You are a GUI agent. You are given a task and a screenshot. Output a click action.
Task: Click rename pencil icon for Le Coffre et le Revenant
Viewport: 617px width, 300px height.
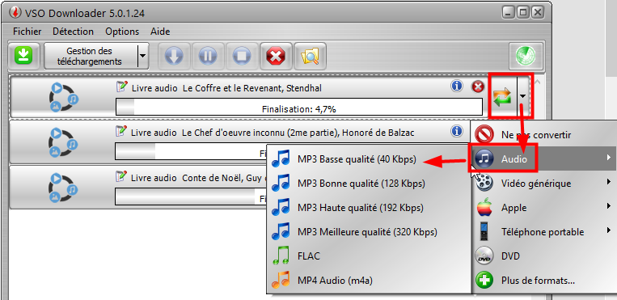point(122,87)
